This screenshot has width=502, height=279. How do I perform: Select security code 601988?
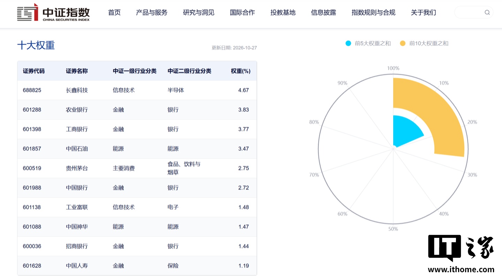click(x=32, y=188)
